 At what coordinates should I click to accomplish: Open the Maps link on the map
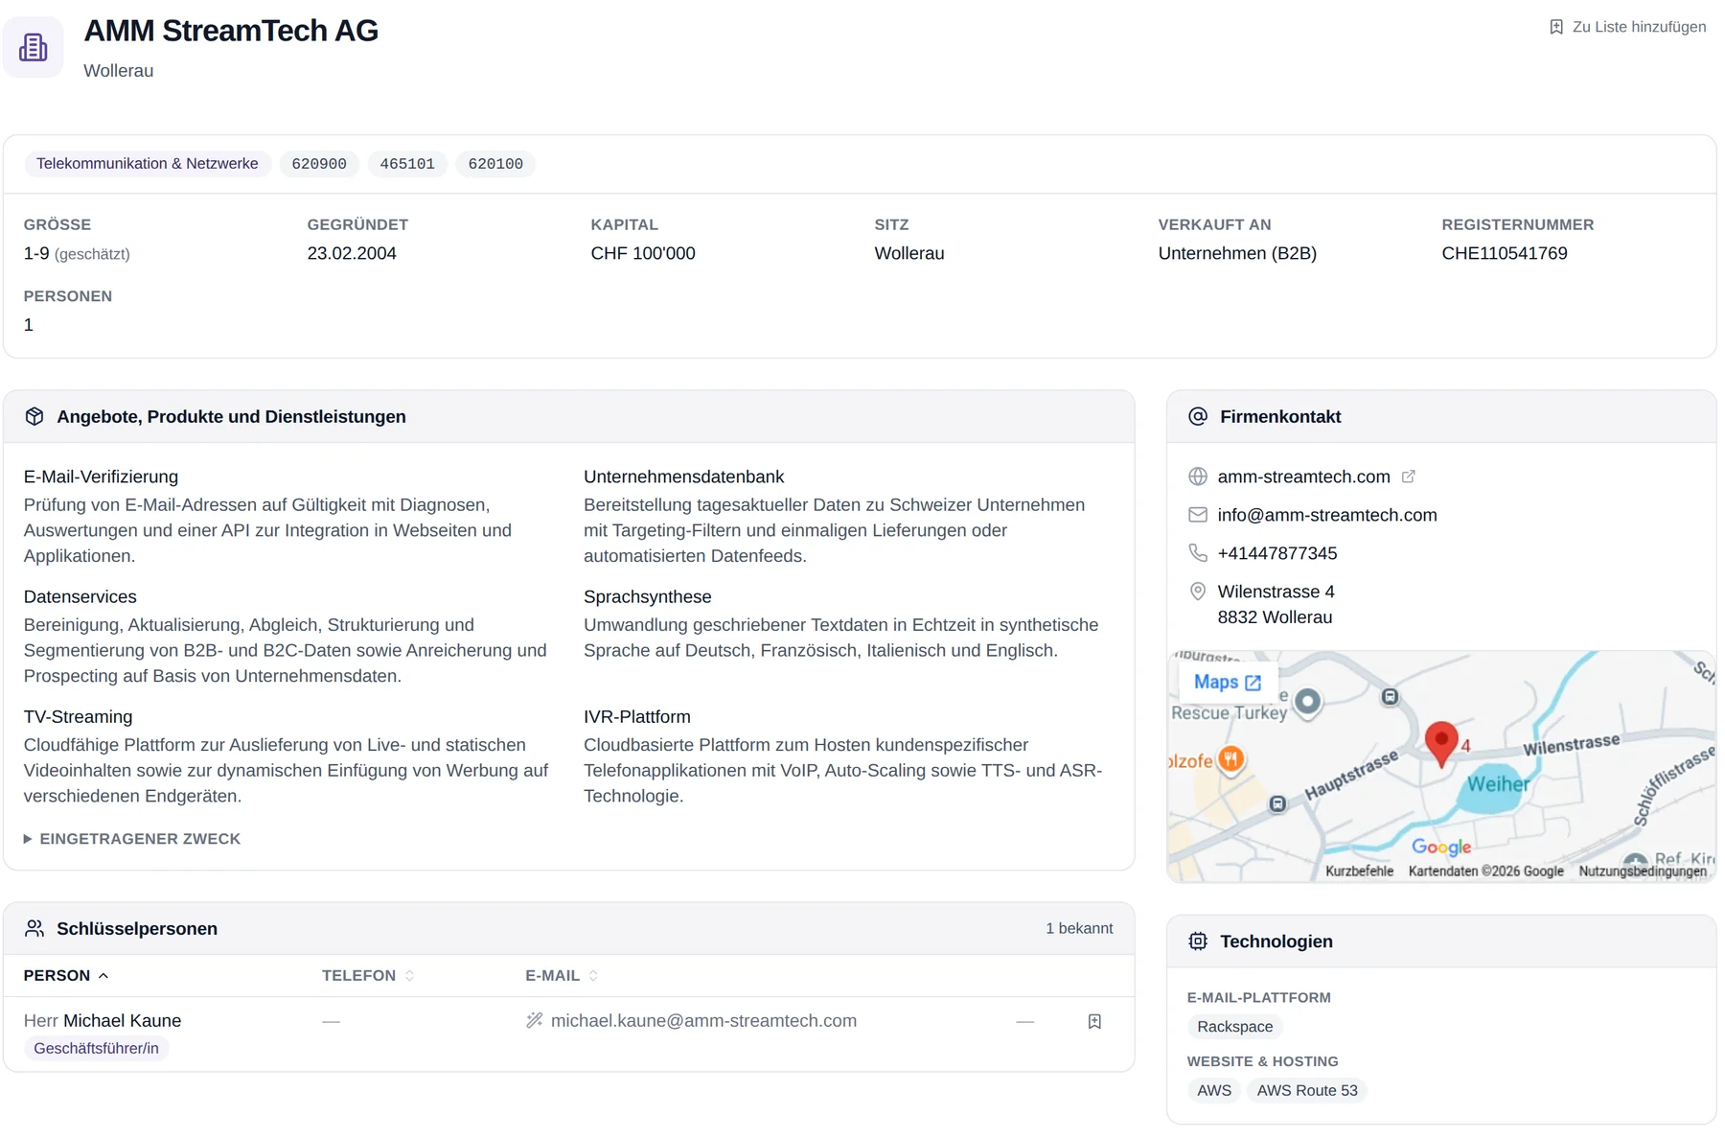point(1228,683)
